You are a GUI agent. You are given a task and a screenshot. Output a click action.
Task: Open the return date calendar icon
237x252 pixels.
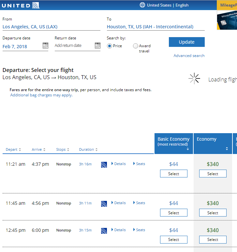(97, 45)
